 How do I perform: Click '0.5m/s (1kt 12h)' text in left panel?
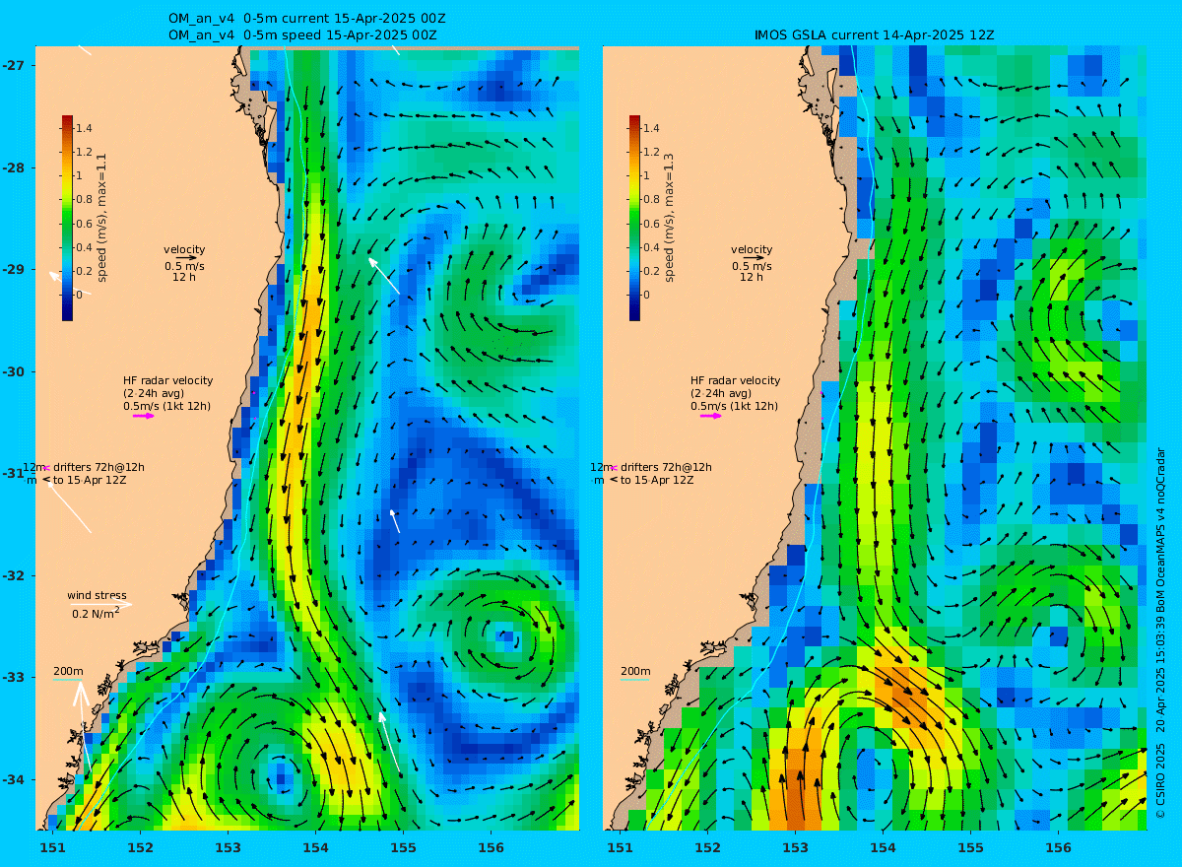coord(166,406)
